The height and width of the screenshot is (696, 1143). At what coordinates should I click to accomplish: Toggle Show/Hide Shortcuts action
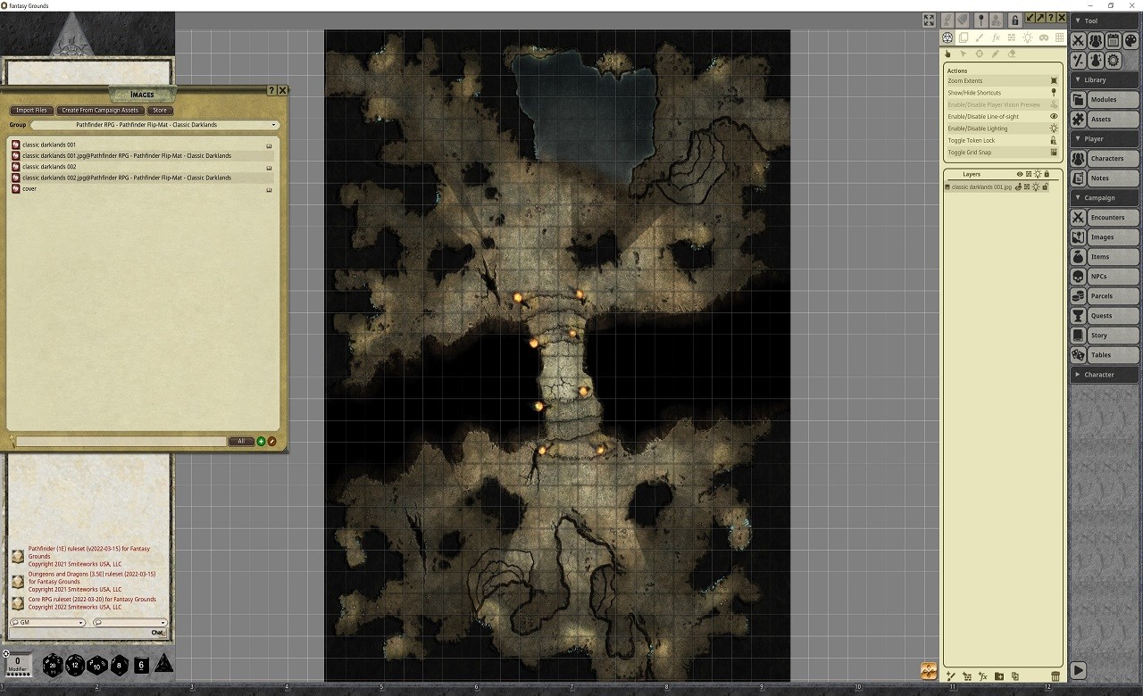[1003, 93]
